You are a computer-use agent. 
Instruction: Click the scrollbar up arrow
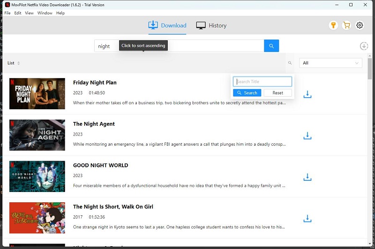(370, 56)
